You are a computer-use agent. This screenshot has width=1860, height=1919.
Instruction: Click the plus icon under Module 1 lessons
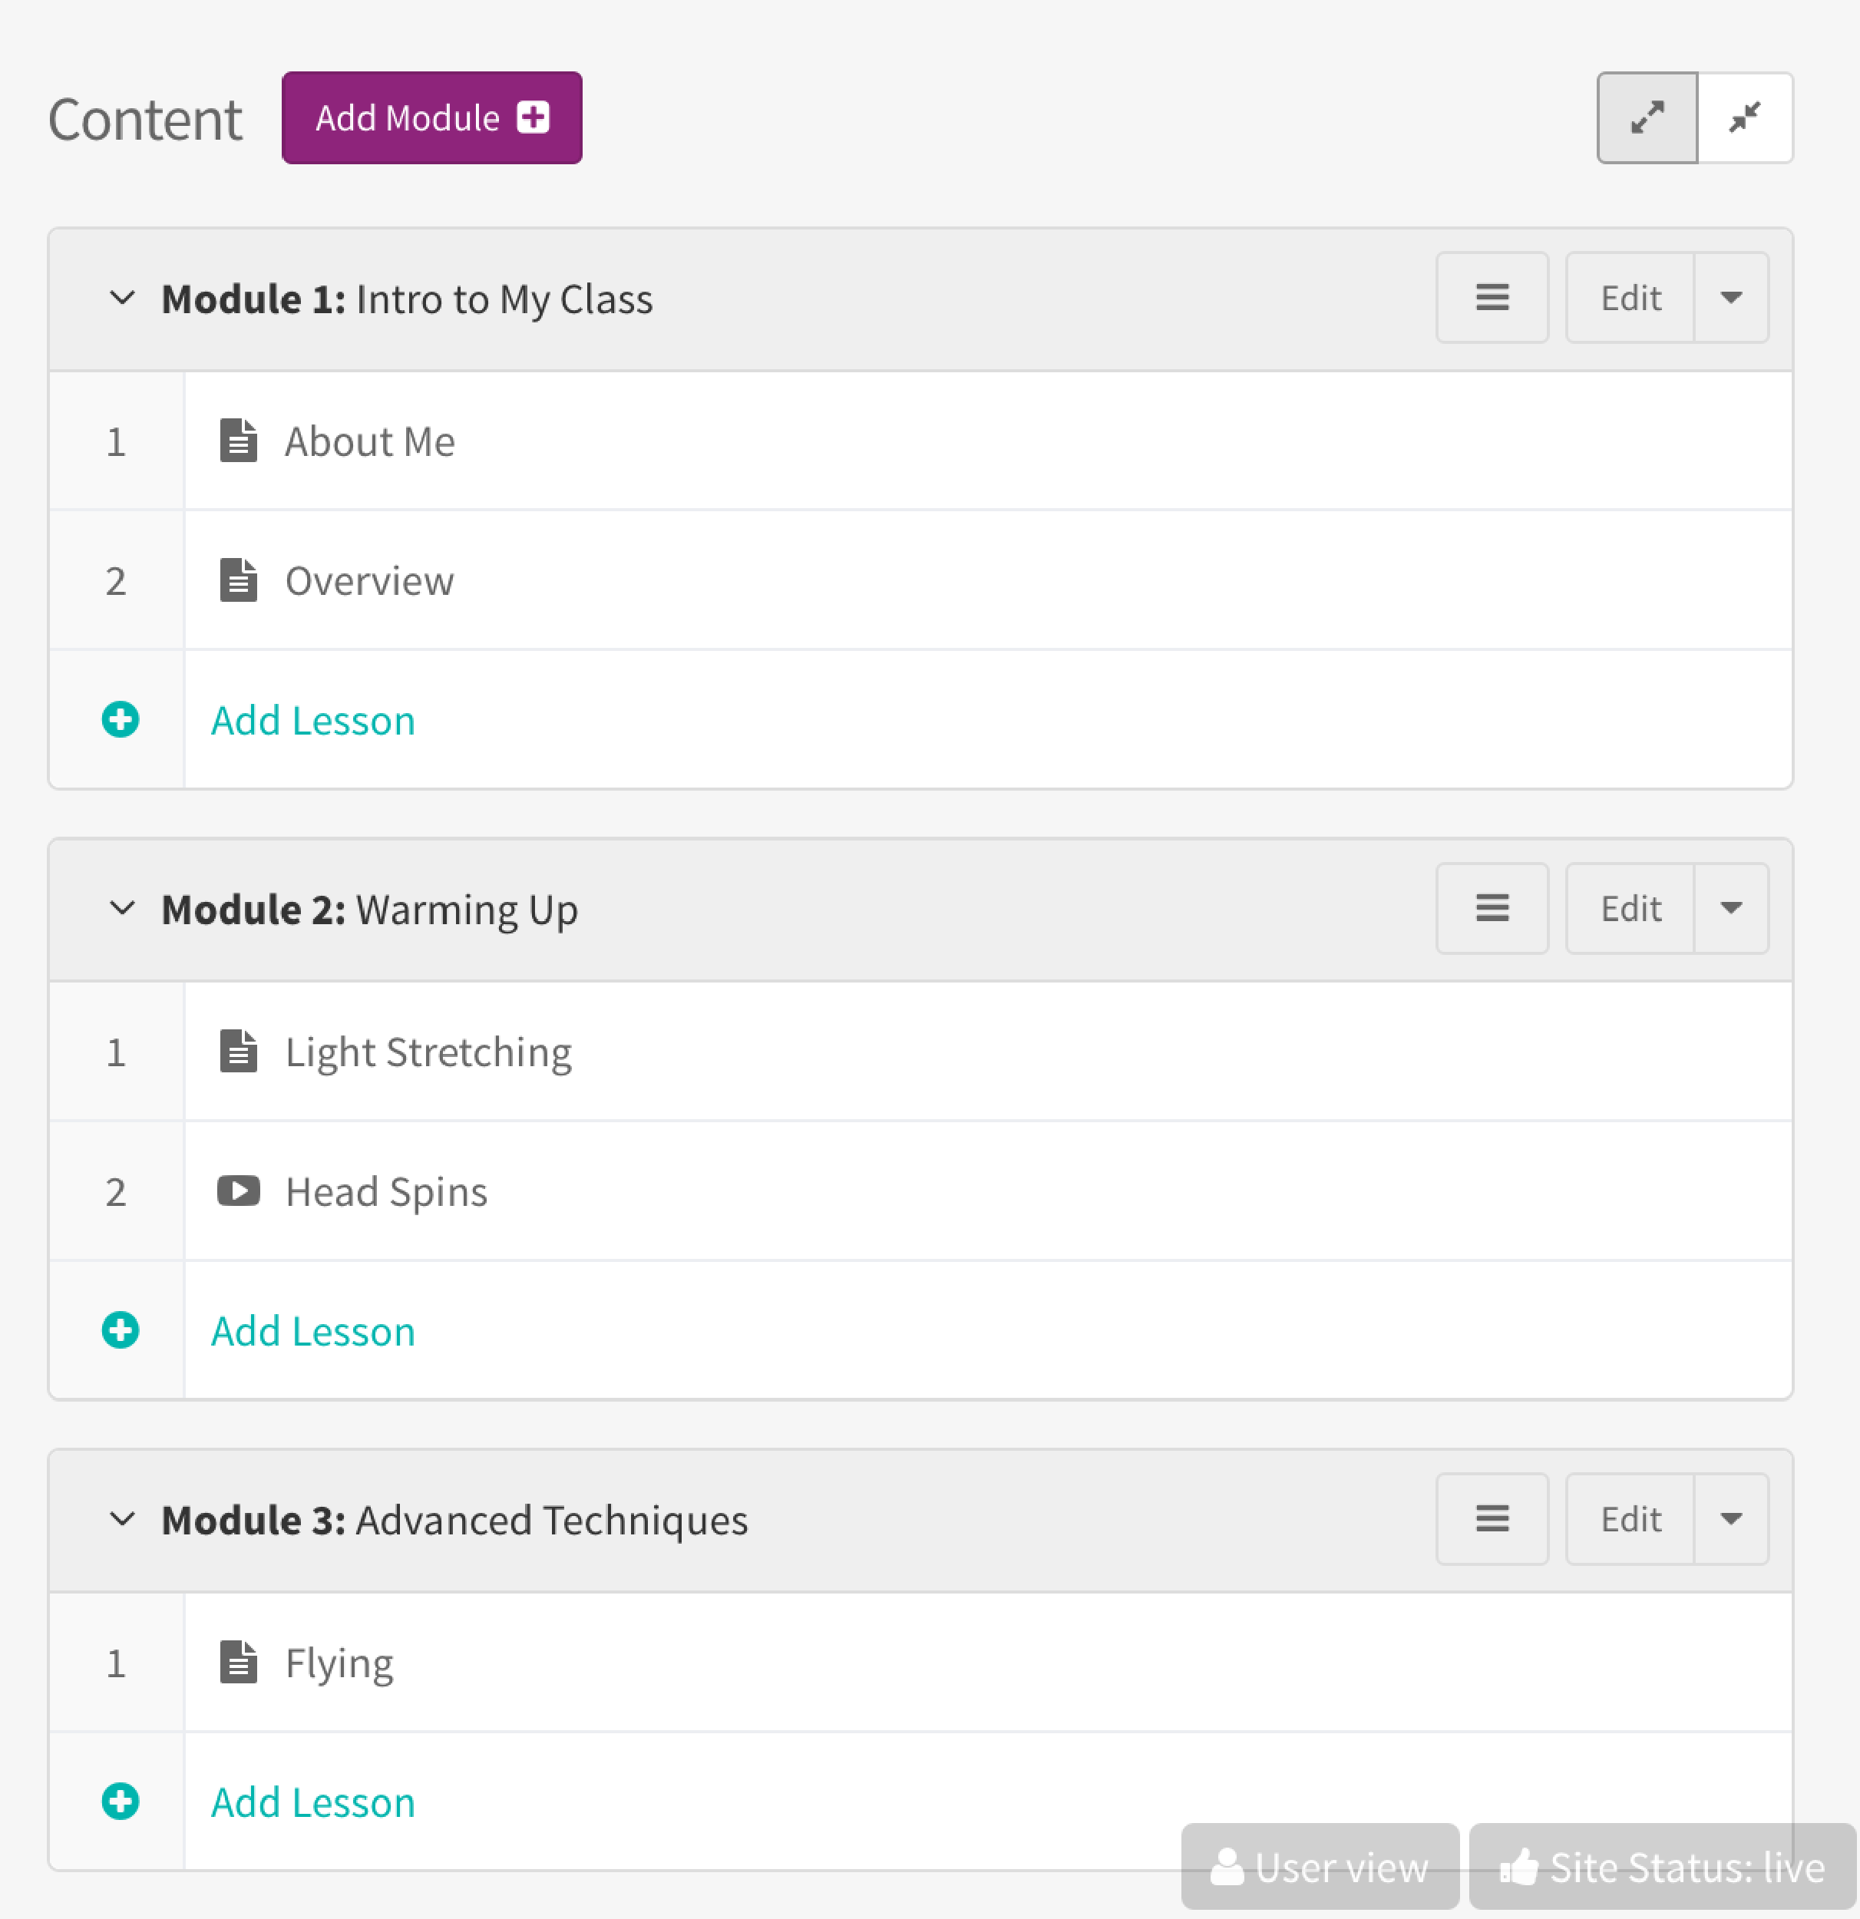click(x=121, y=720)
